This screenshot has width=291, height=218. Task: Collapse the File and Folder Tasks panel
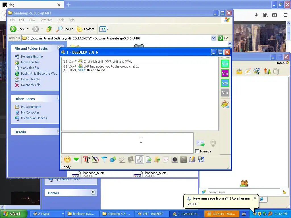coord(60,48)
